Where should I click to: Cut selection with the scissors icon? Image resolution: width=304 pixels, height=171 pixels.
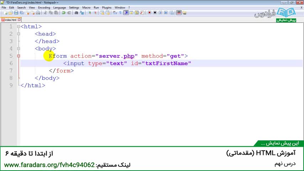(x=45, y=13)
